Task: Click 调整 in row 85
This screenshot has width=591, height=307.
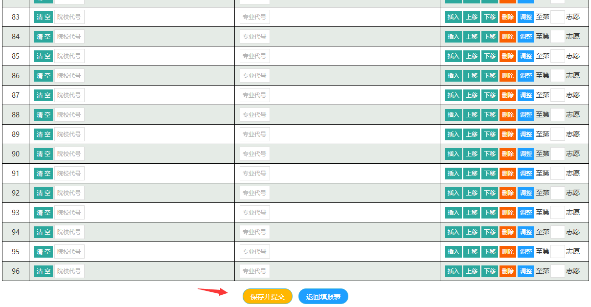Action: coord(526,56)
